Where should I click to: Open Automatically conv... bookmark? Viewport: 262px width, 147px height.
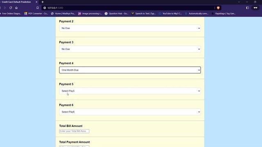tap(196, 13)
